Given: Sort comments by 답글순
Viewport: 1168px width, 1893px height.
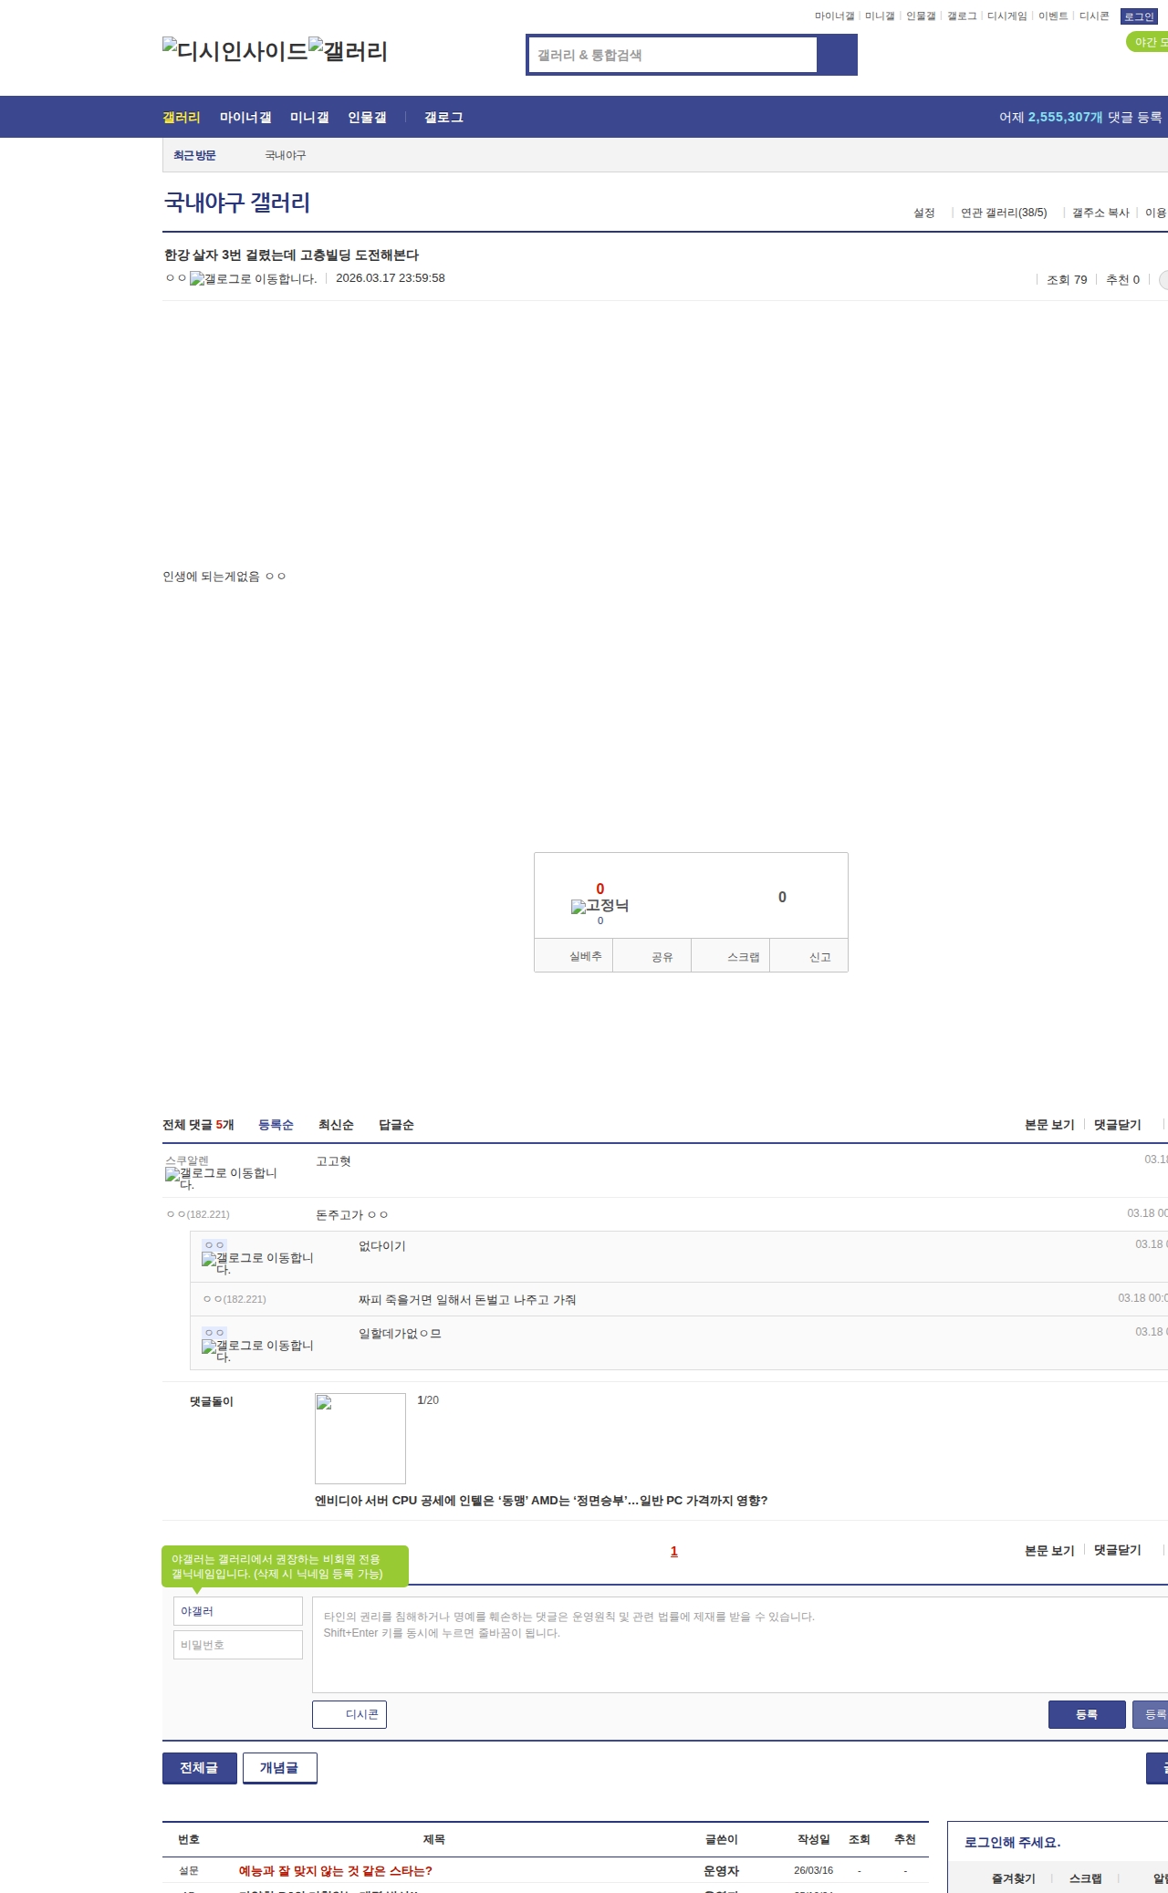Looking at the screenshot, I should [x=396, y=1125].
